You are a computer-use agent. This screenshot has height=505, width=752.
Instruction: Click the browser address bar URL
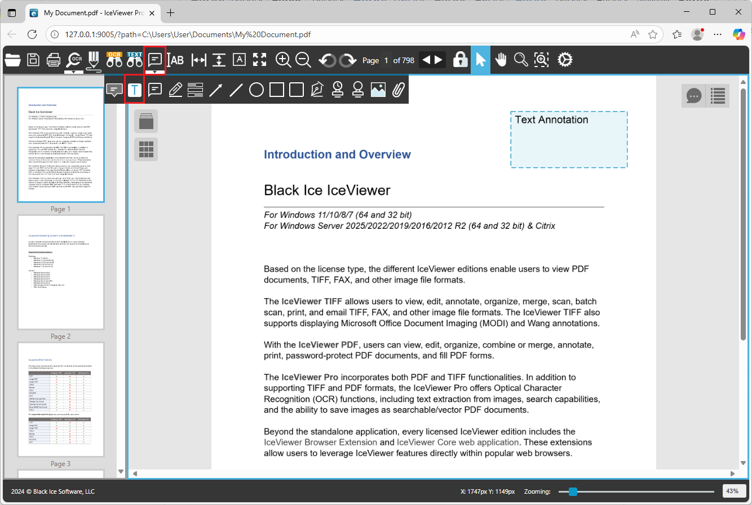[188, 34]
